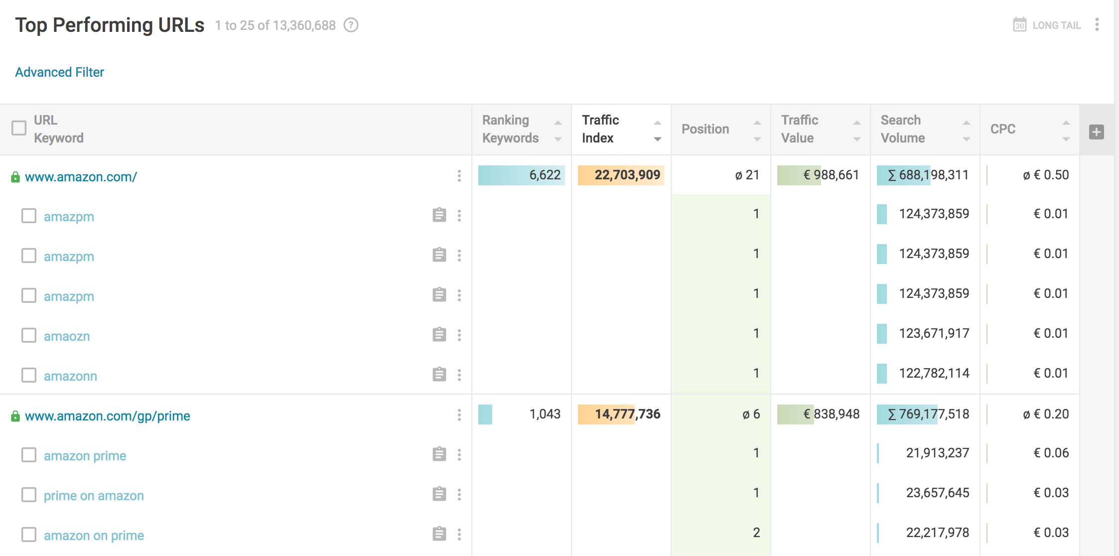
Task: Click clipboard icon for third amazpm keyword
Action: click(439, 295)
